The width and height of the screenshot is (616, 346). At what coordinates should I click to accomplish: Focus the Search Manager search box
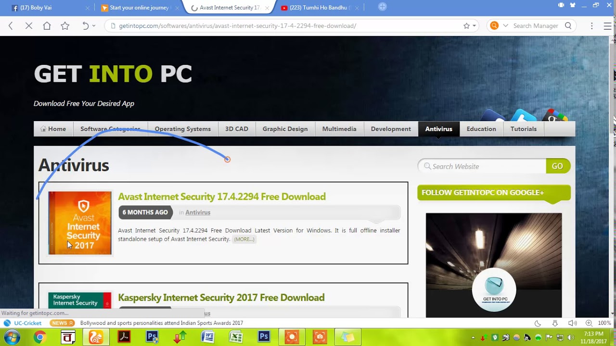(537, 26)
